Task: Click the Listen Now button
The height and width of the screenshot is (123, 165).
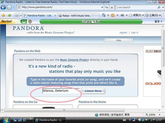Action: (93, 91)
